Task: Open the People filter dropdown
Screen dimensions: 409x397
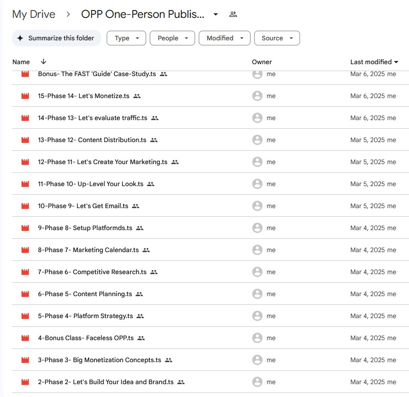Action: pos(172,39)
